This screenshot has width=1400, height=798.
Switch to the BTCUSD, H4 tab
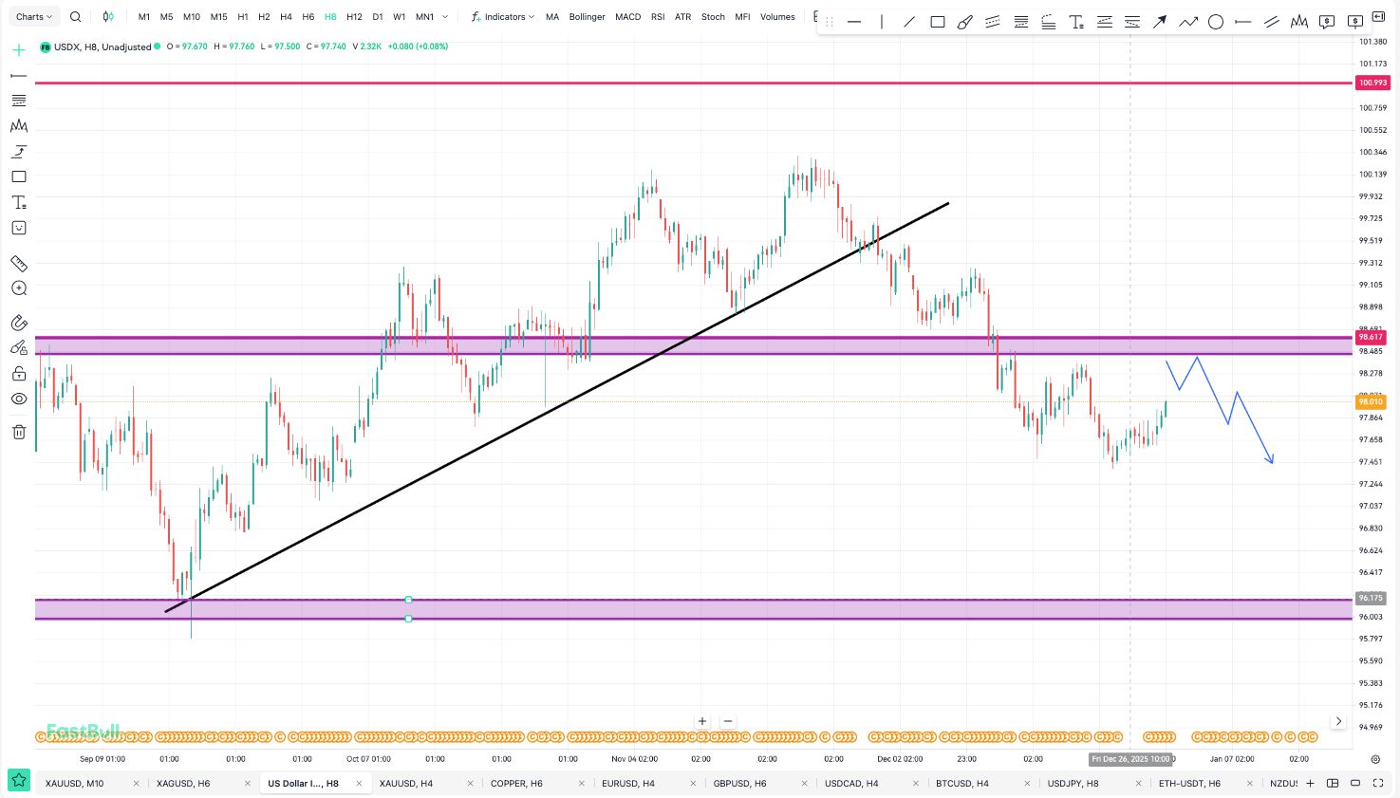tap(961, 784)
